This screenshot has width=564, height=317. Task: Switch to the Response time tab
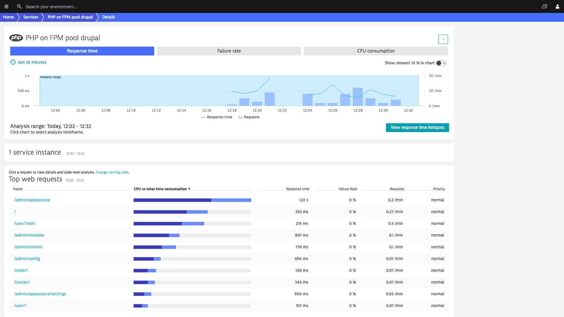point(82,51)
